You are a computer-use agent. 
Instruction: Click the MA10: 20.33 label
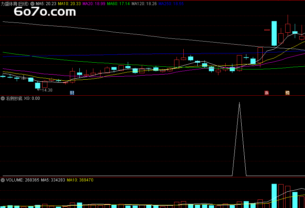(69, 4)
